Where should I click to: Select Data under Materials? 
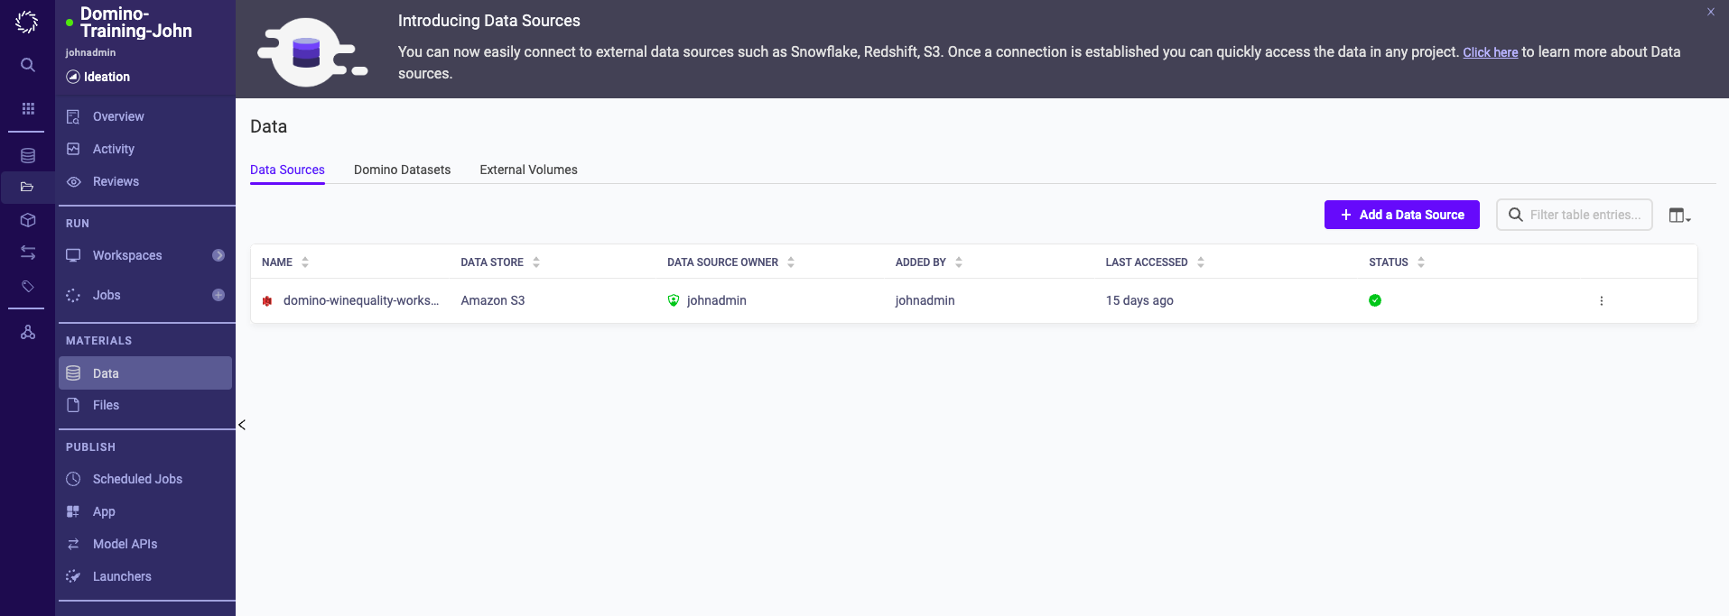(x=145, y=373)
